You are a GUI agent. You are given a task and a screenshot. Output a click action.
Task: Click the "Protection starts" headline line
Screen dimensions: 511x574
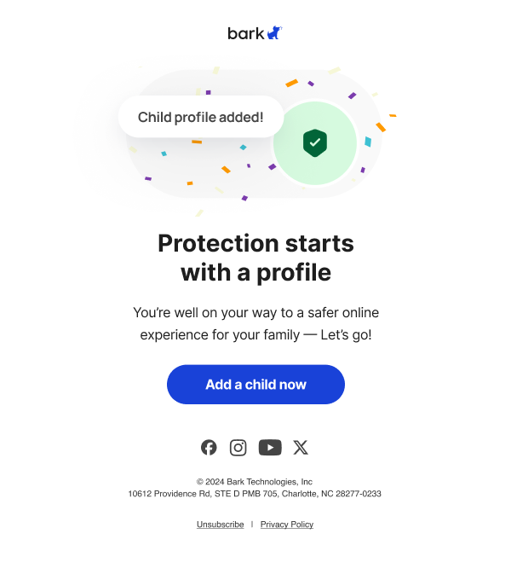point(255,243)
